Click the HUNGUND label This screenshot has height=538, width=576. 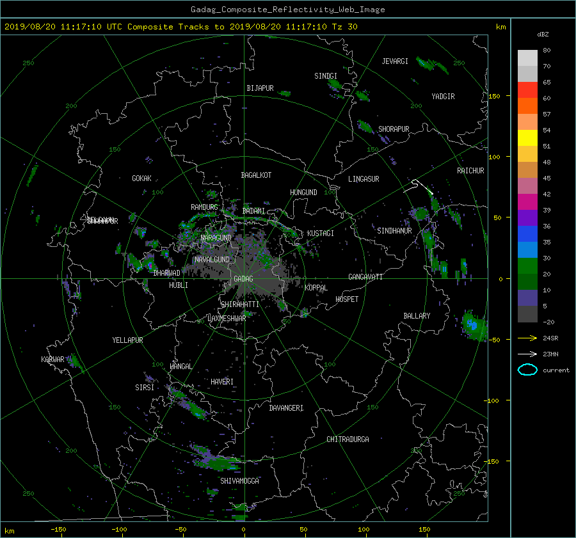303,192
